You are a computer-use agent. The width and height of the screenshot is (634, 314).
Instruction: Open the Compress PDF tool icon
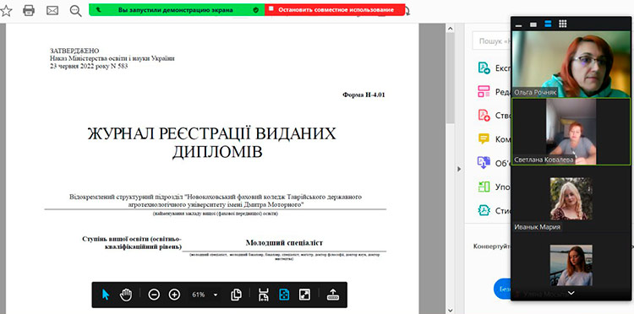click(x=484, y=211)
